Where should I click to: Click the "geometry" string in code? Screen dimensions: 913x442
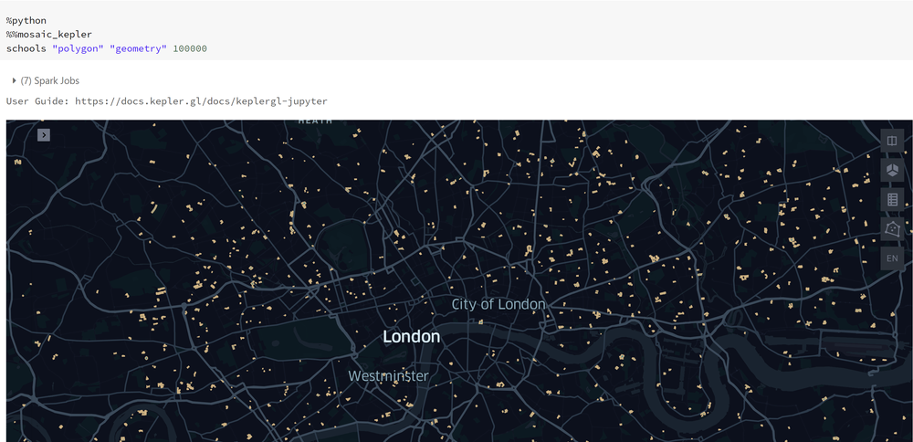tap(138, 49)
